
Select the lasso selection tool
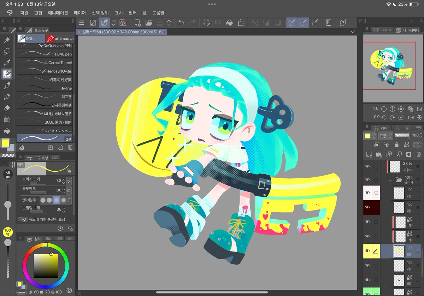[x=7, y=52]
